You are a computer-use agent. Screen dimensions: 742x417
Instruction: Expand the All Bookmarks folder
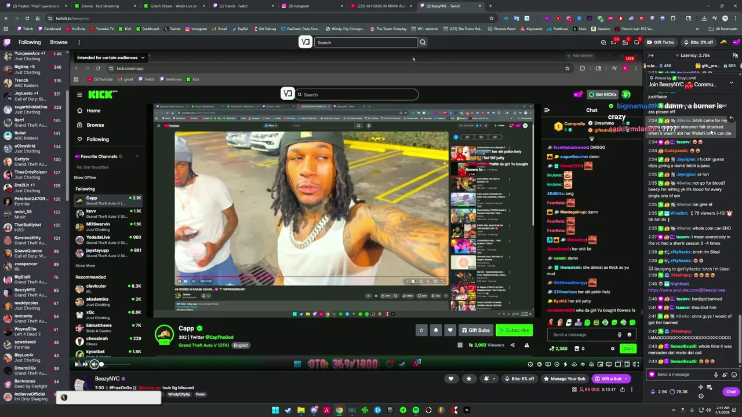(723, 28)
